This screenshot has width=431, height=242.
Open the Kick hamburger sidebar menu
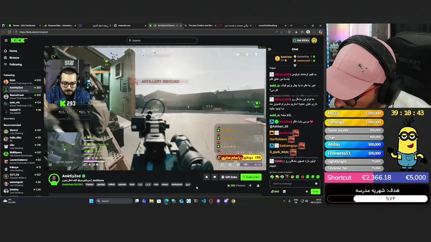[x=6, y=40]
